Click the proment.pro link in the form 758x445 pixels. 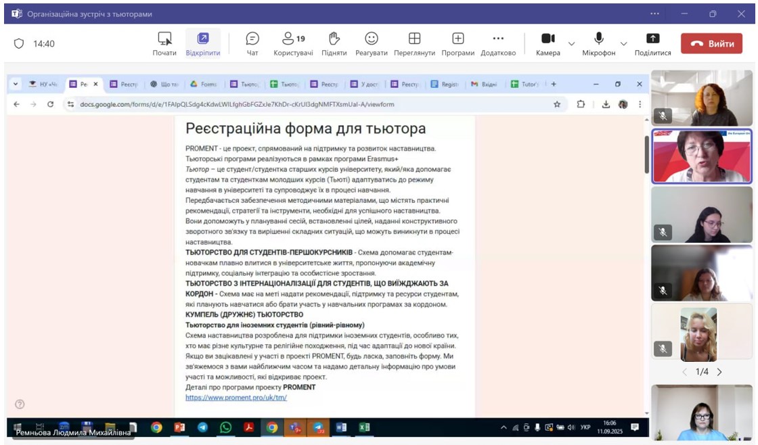tap(236, 398)
